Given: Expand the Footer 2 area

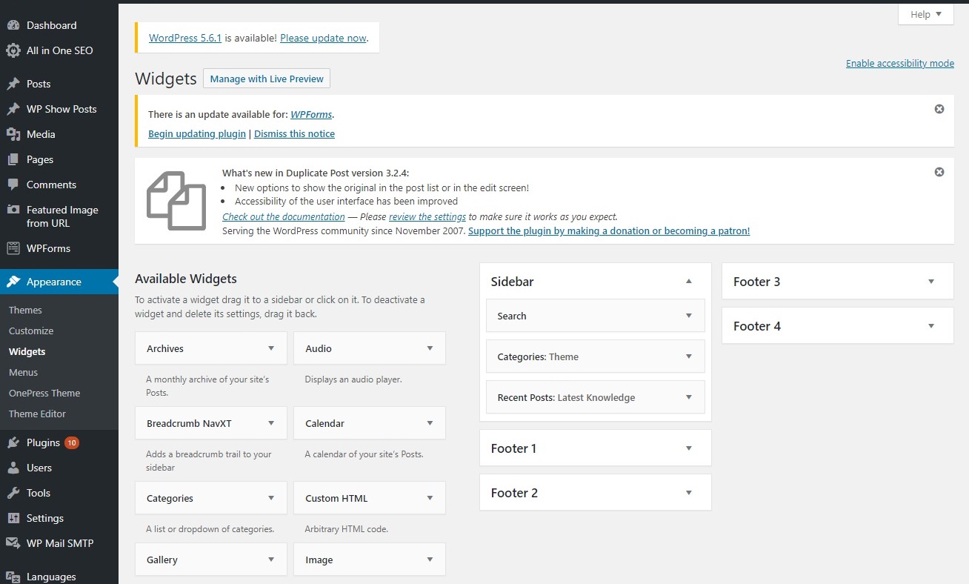Looking at the screenshot, I should pos(689,493).
